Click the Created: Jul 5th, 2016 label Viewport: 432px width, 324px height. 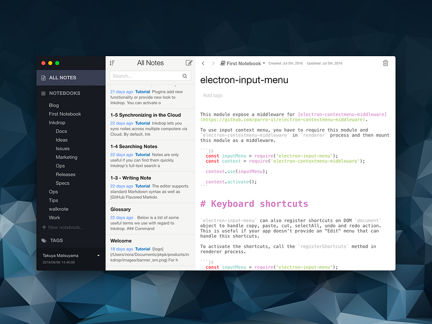click(x=286, y=63)
